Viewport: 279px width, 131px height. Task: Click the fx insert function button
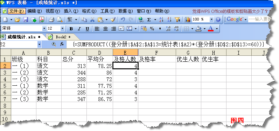[62, 44]
